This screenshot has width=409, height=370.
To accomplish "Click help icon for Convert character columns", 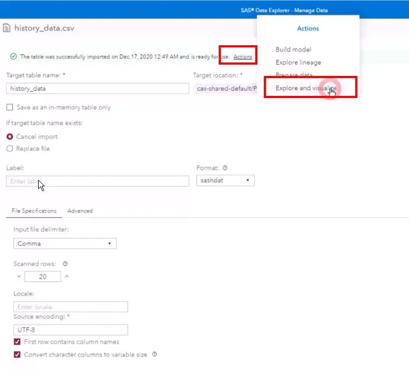I will [x=154, y=354].
